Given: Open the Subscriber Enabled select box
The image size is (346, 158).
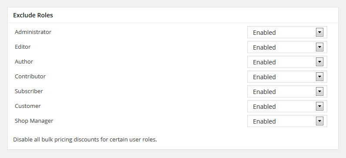Looking at the screenshot, I should pos(287,91).
